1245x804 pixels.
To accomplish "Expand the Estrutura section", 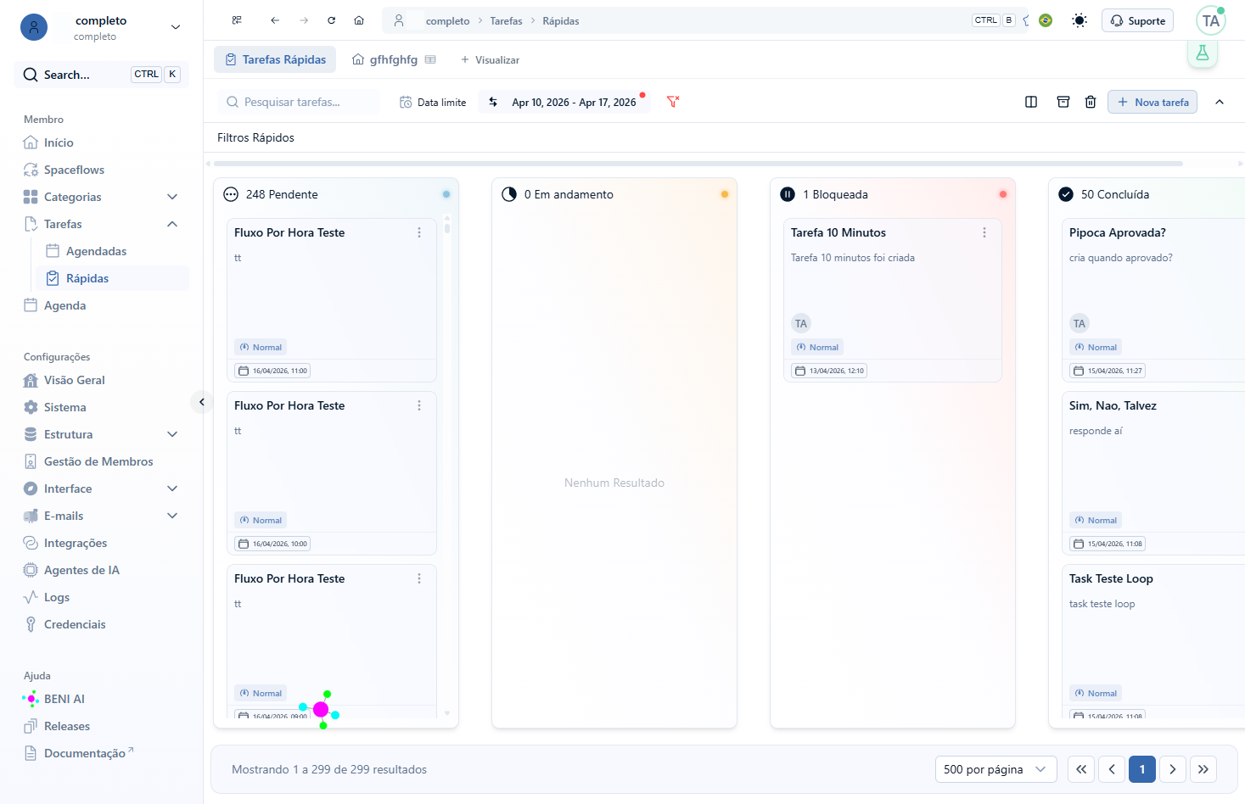I will [172, 434].
